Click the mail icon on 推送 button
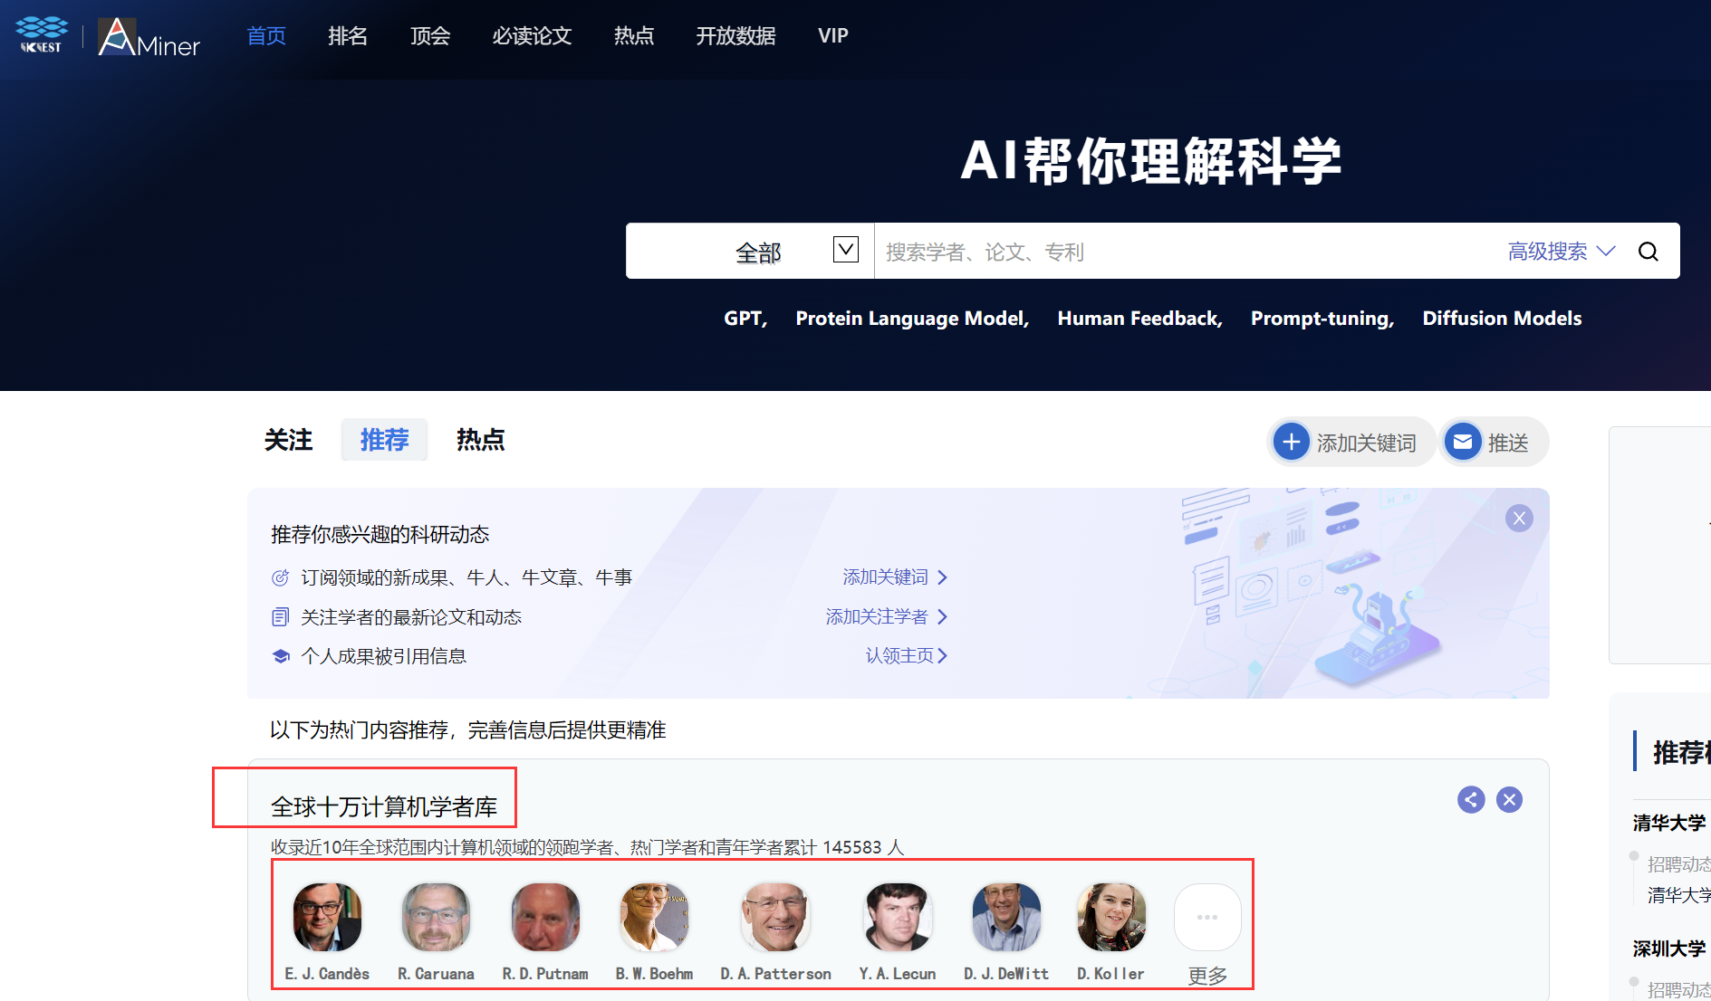 coord(1462,442)
